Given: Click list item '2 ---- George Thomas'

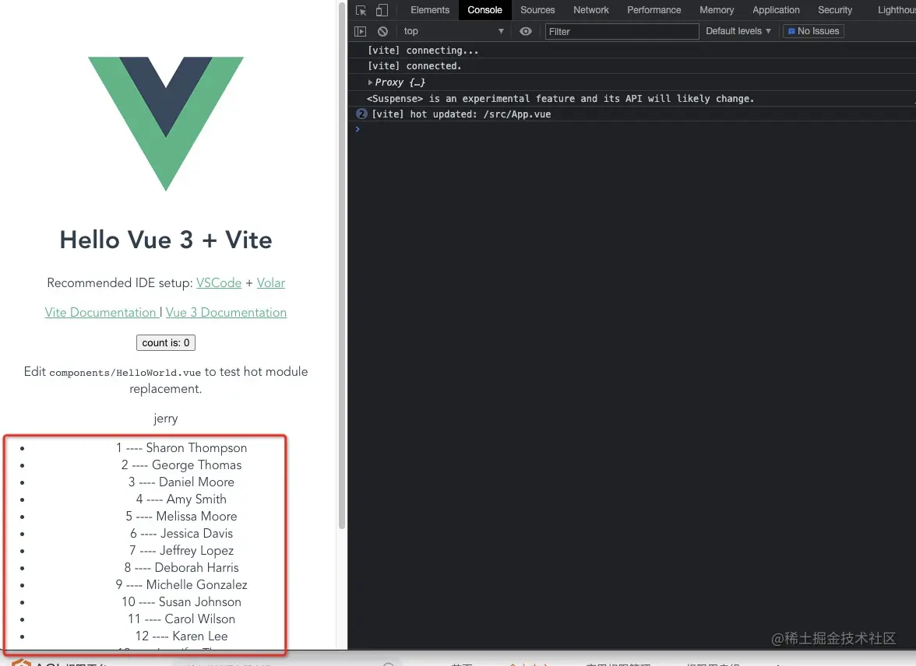Looking at the screenshot, I should click(x=181, y=465).
